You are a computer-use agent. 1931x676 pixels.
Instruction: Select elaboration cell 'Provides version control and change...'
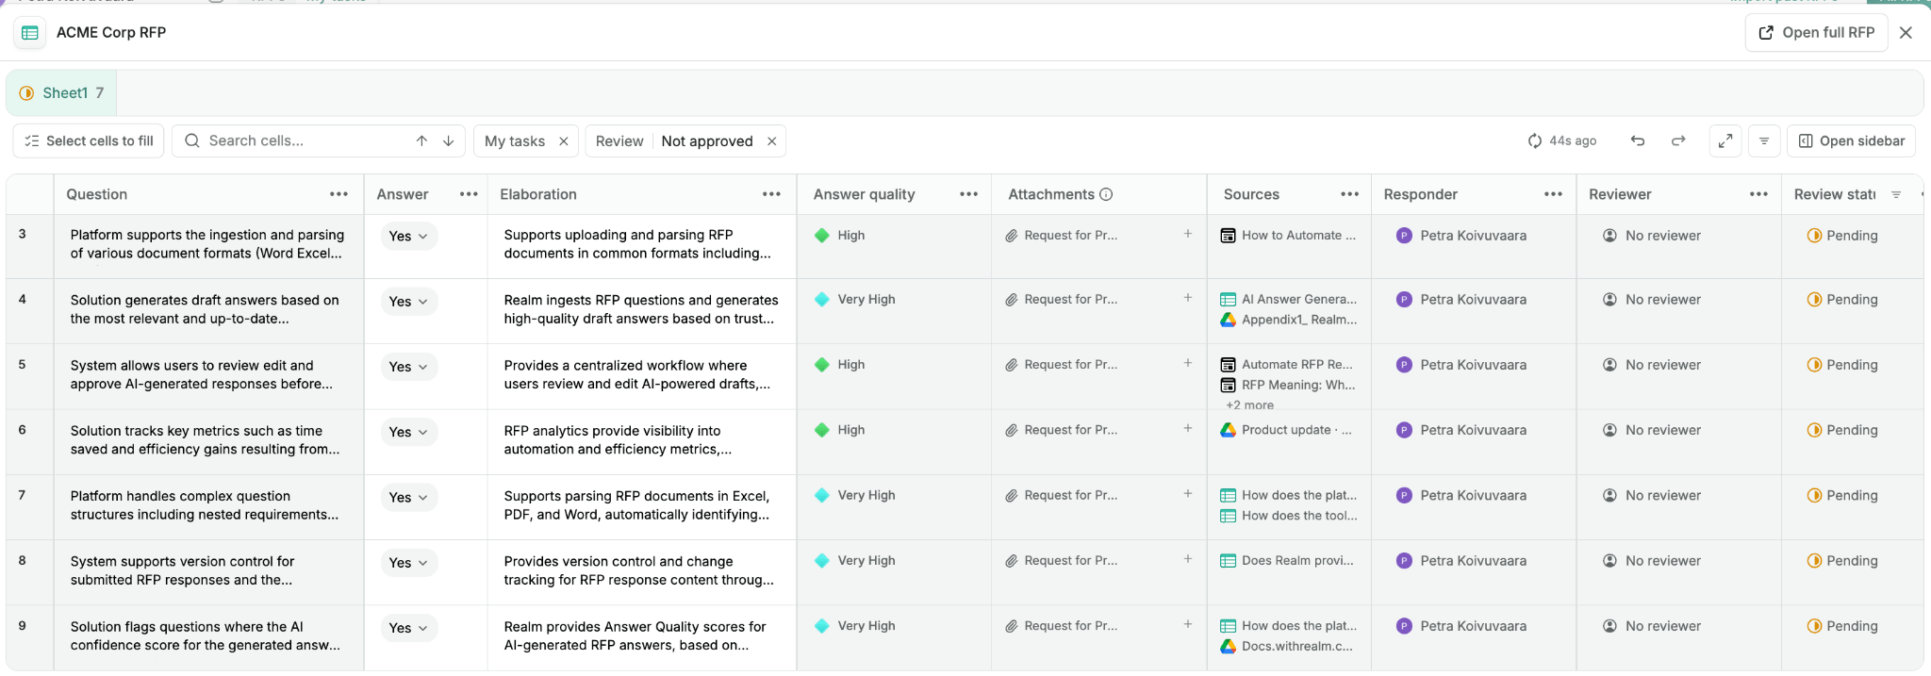641,572
